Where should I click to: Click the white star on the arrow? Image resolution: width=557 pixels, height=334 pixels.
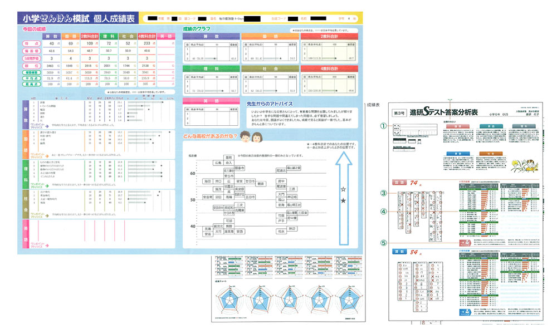pyautogui.click(x=344, y=189)
